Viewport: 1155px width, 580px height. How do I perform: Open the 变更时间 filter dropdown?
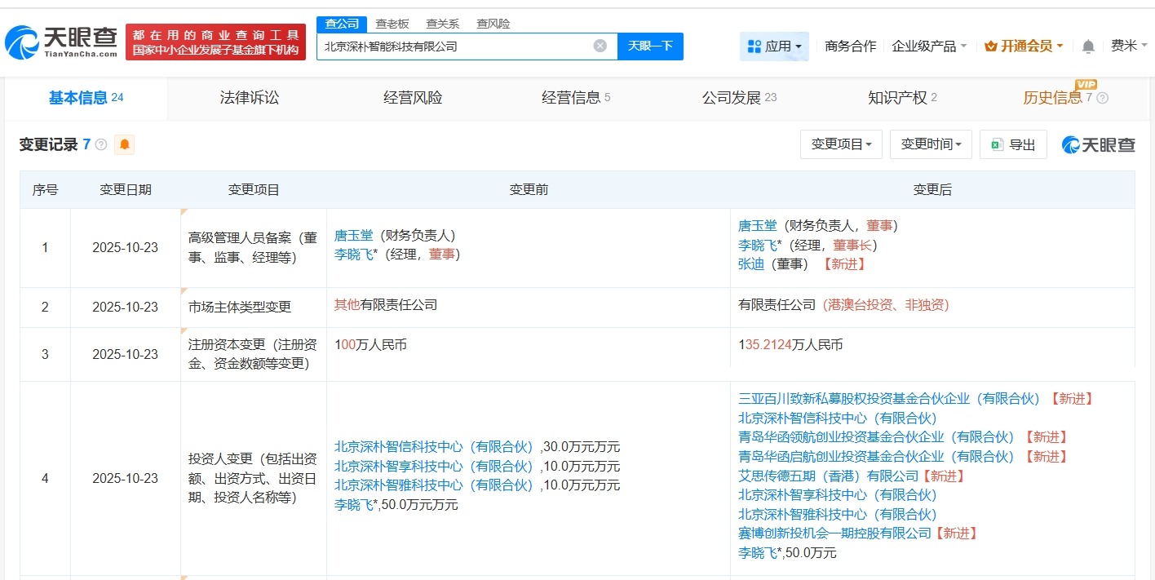pyautogui.click(x=931, y=144)
